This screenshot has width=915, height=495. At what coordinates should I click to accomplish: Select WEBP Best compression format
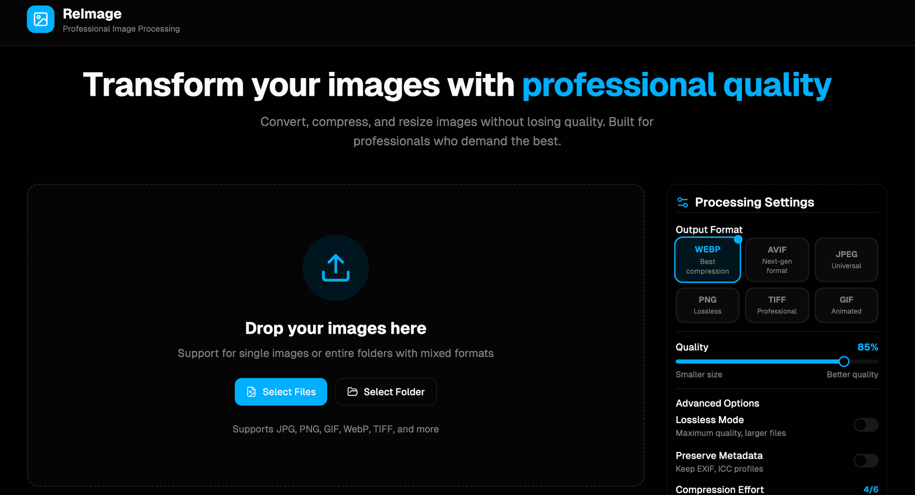tap(707, 259)
